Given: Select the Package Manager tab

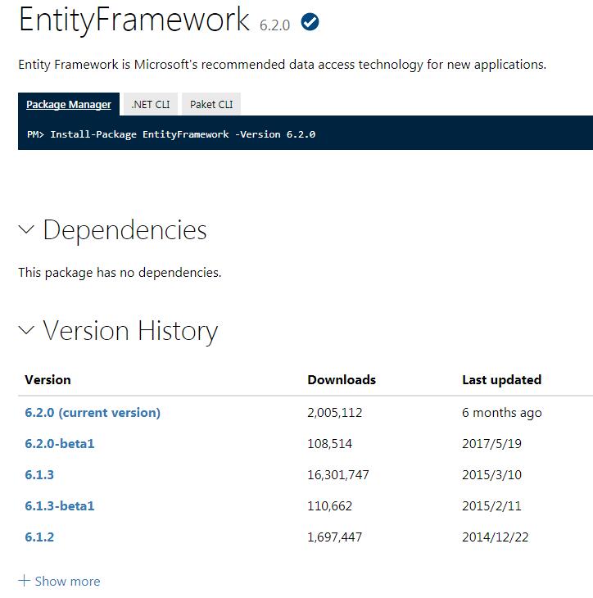Looking at the screenshot, I should pos(69,104).
